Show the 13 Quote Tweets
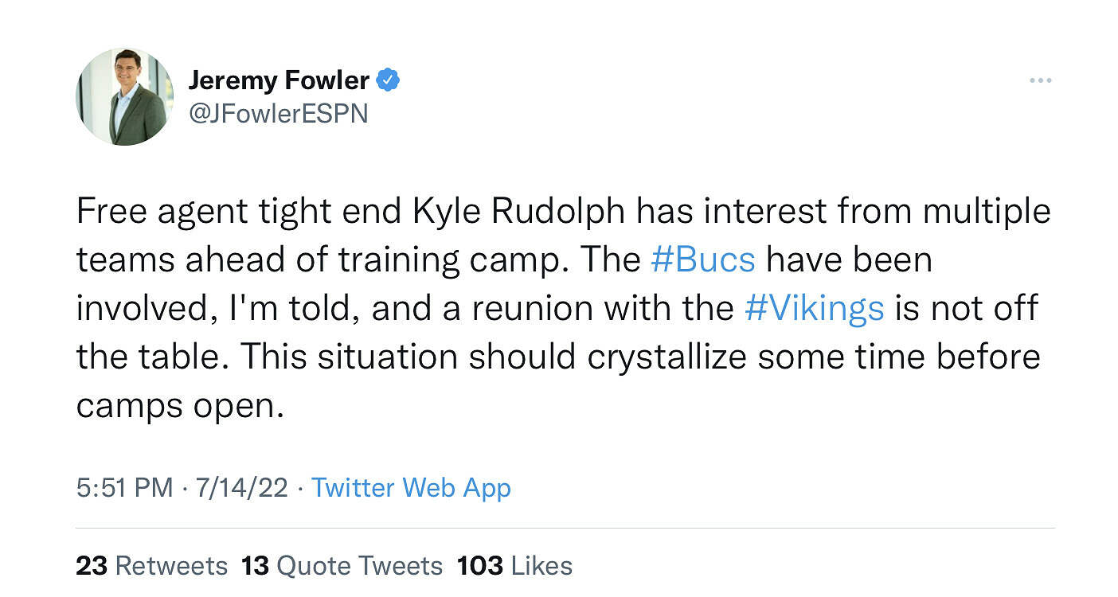Screen dimensions: 1118x597 [x=342, y=566]
